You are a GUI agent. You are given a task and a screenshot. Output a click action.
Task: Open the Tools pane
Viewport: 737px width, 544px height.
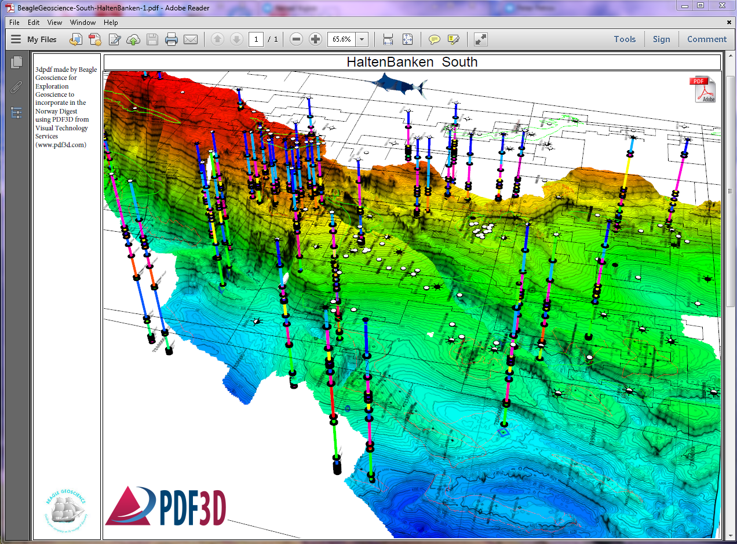(x=625, y=39)
